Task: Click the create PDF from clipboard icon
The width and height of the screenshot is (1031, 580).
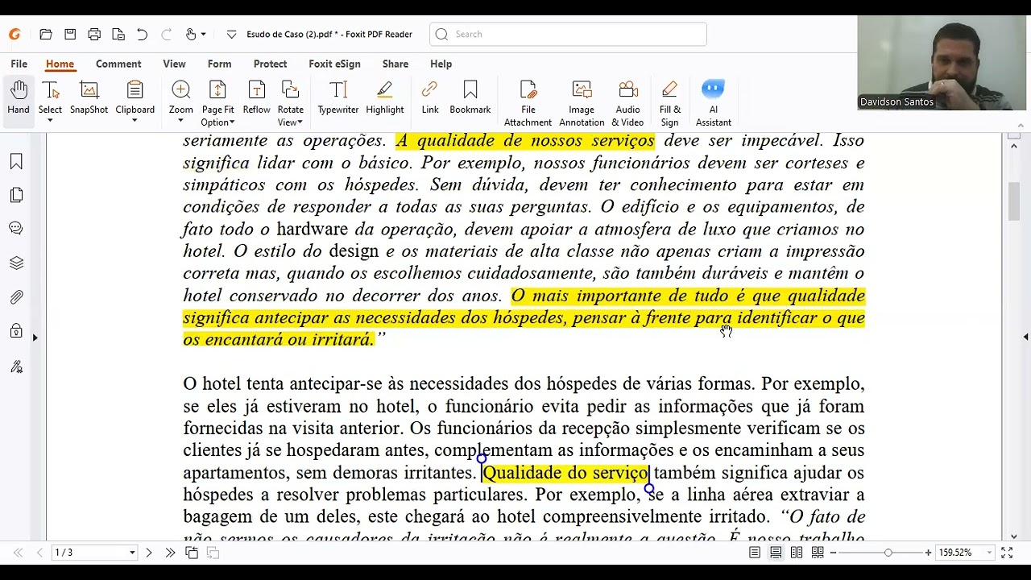Action: pyautogui.click(x=118, y=35)
